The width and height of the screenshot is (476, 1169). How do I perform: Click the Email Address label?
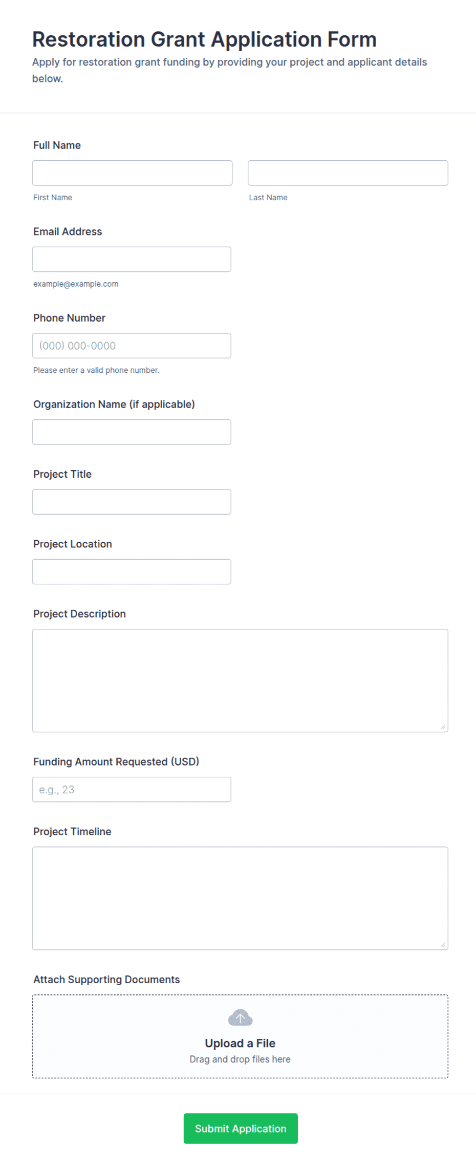[68, 232]
